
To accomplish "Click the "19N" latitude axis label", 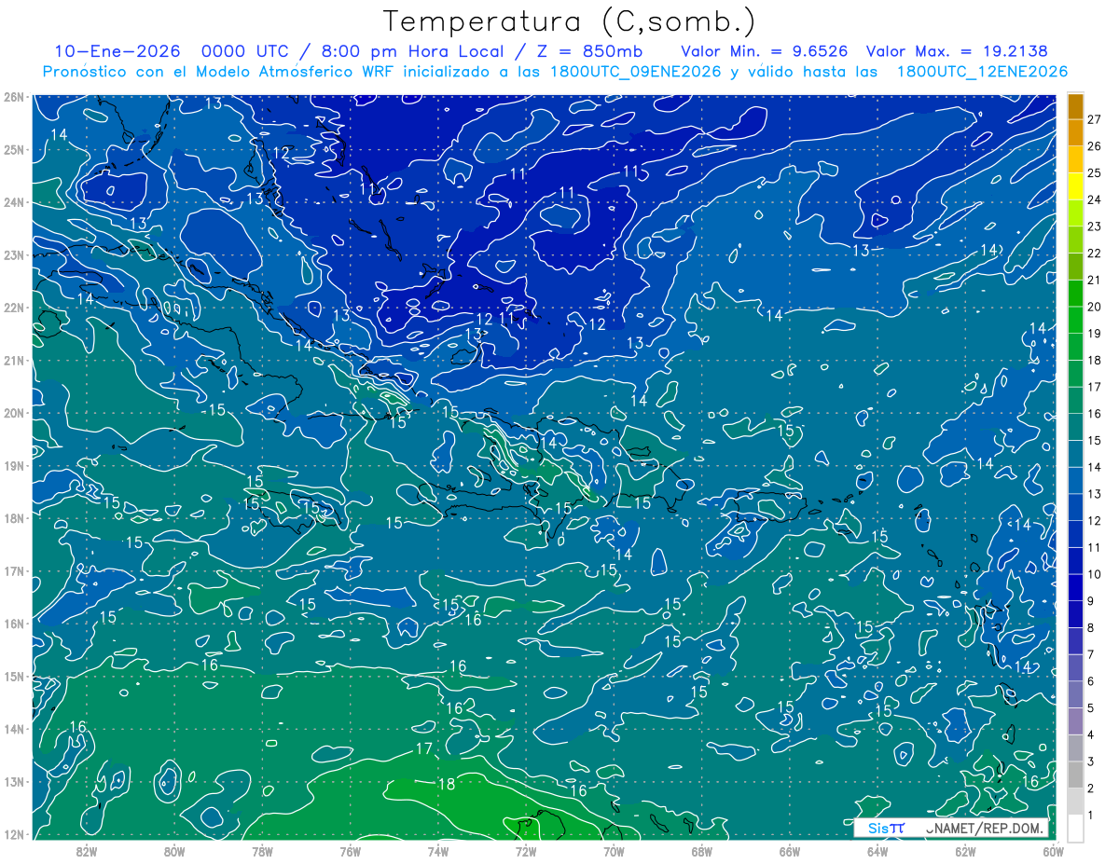I will pyautogui.click(x=13, y=465).
